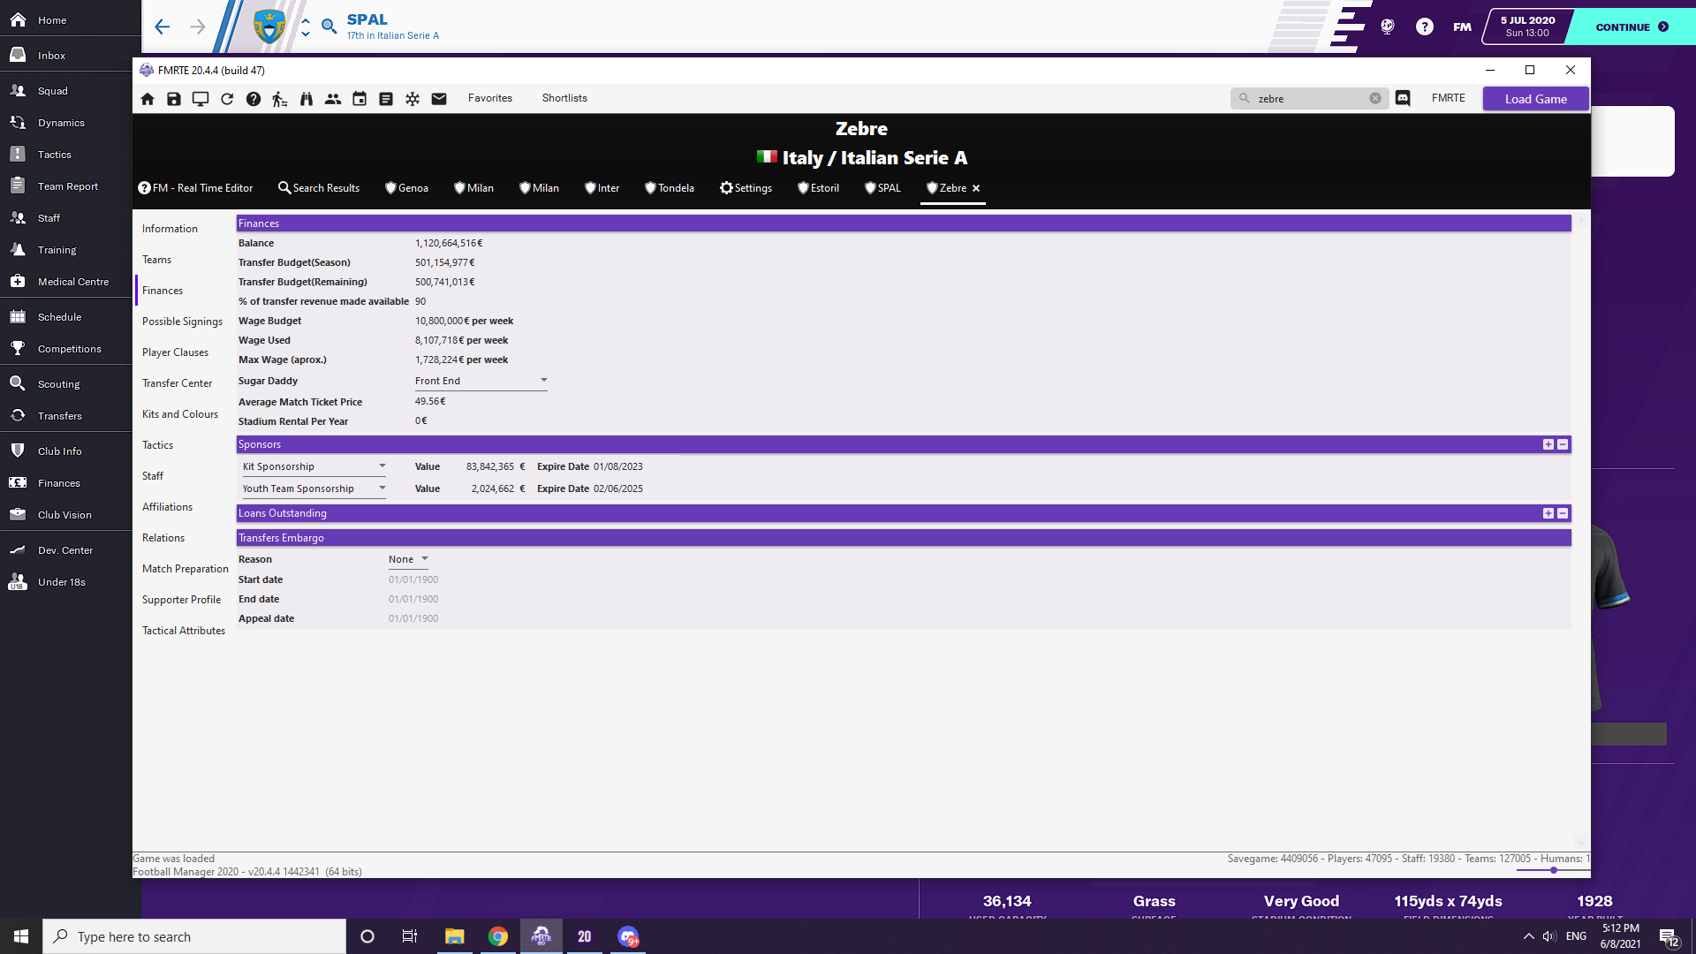Screen dimensions: 1696x954
Task: Click the Load Game button
Action: coord(1535,99)
